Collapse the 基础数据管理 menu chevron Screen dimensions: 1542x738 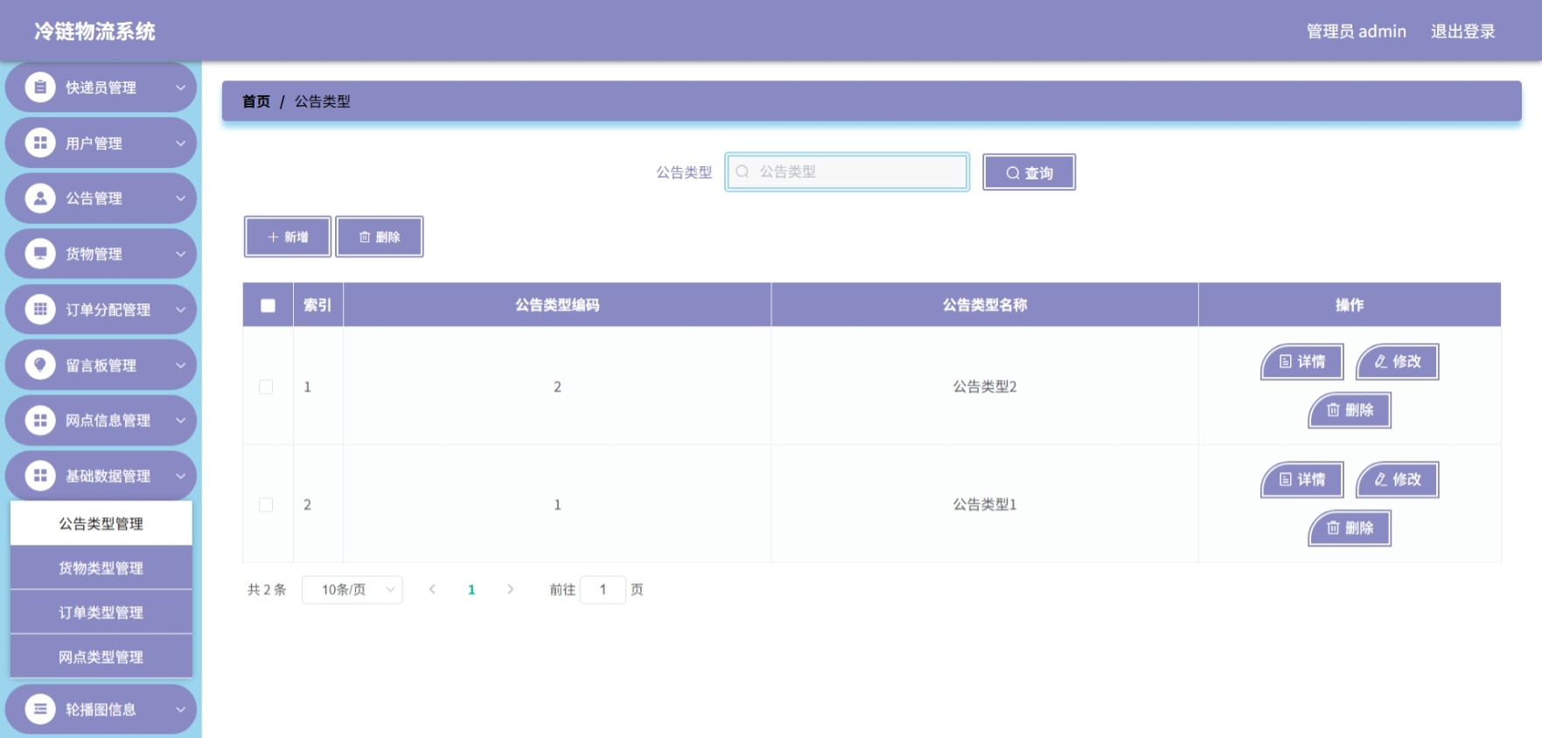pos(180,476)
